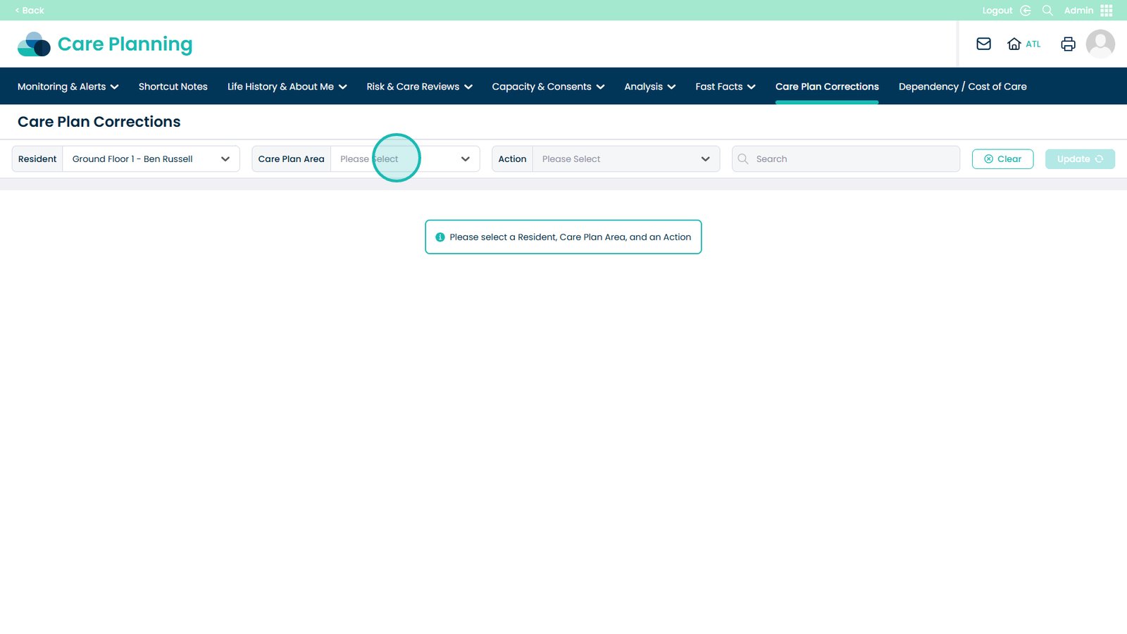Expand the Fast Facts menu

[726, 87]
